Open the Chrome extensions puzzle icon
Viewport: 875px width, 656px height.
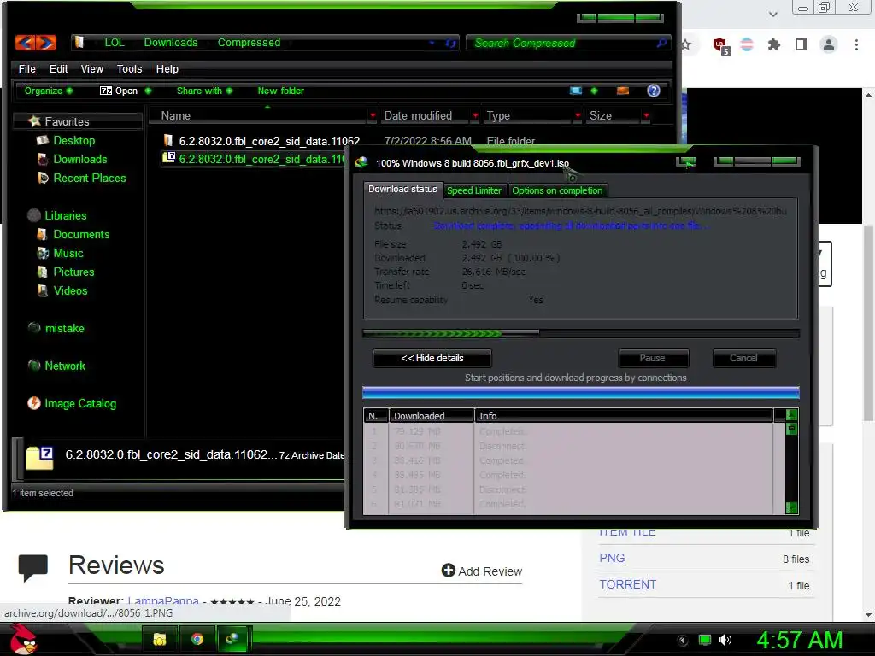(x=773, y=44)
